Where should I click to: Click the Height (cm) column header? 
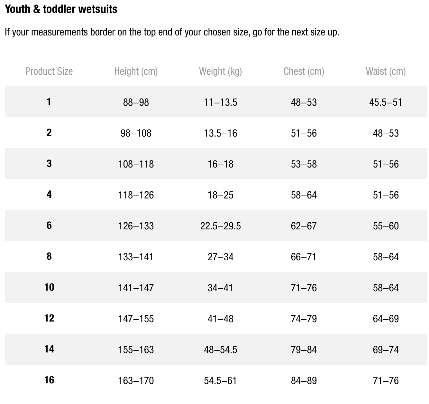[x=136, y=71]
